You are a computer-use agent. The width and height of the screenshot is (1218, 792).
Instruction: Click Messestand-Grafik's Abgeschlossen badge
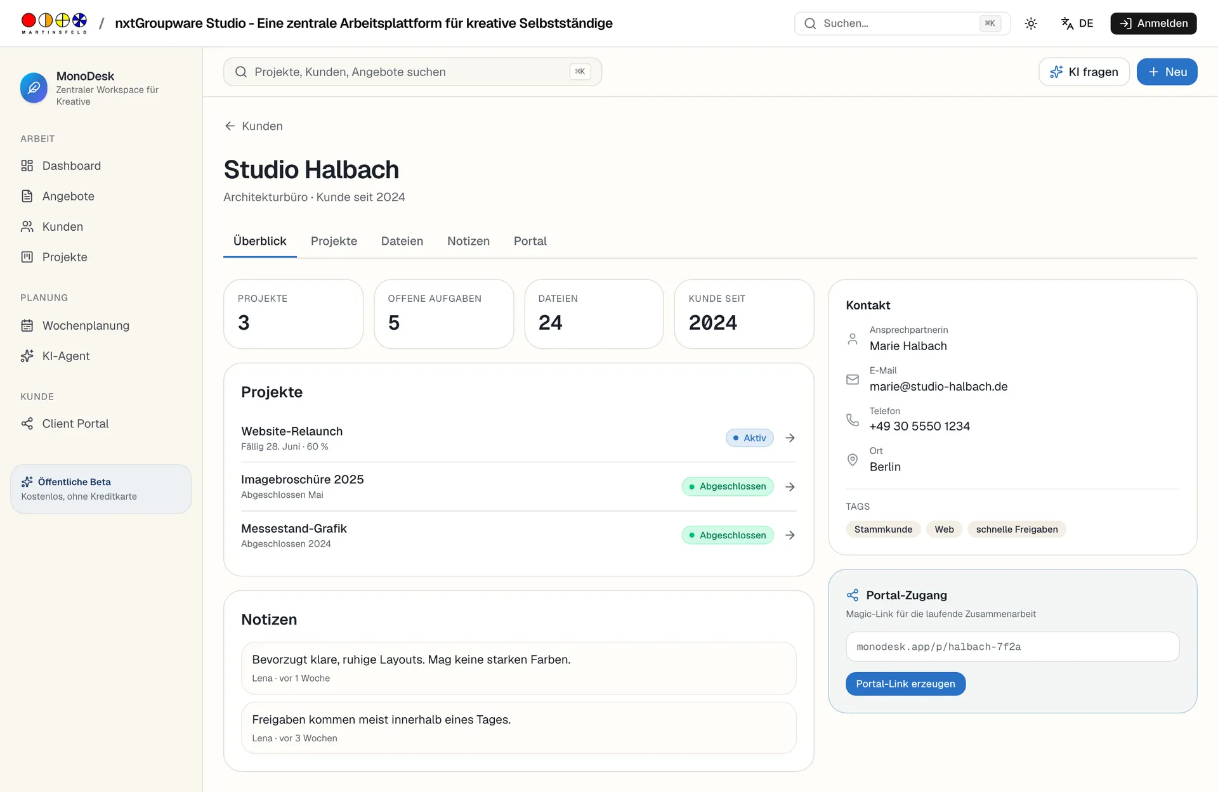[x=728, y=535]
